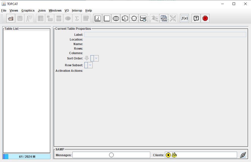The height and width of the screenshot is (162, 251).
Task: Click the SAMP connection plug icon
Action: point(243,155)
